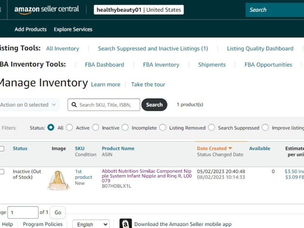The width and height of the screenshot is (304, 228).
Task: Click the Available quantity 0 cell
Action: pos(273,171)
